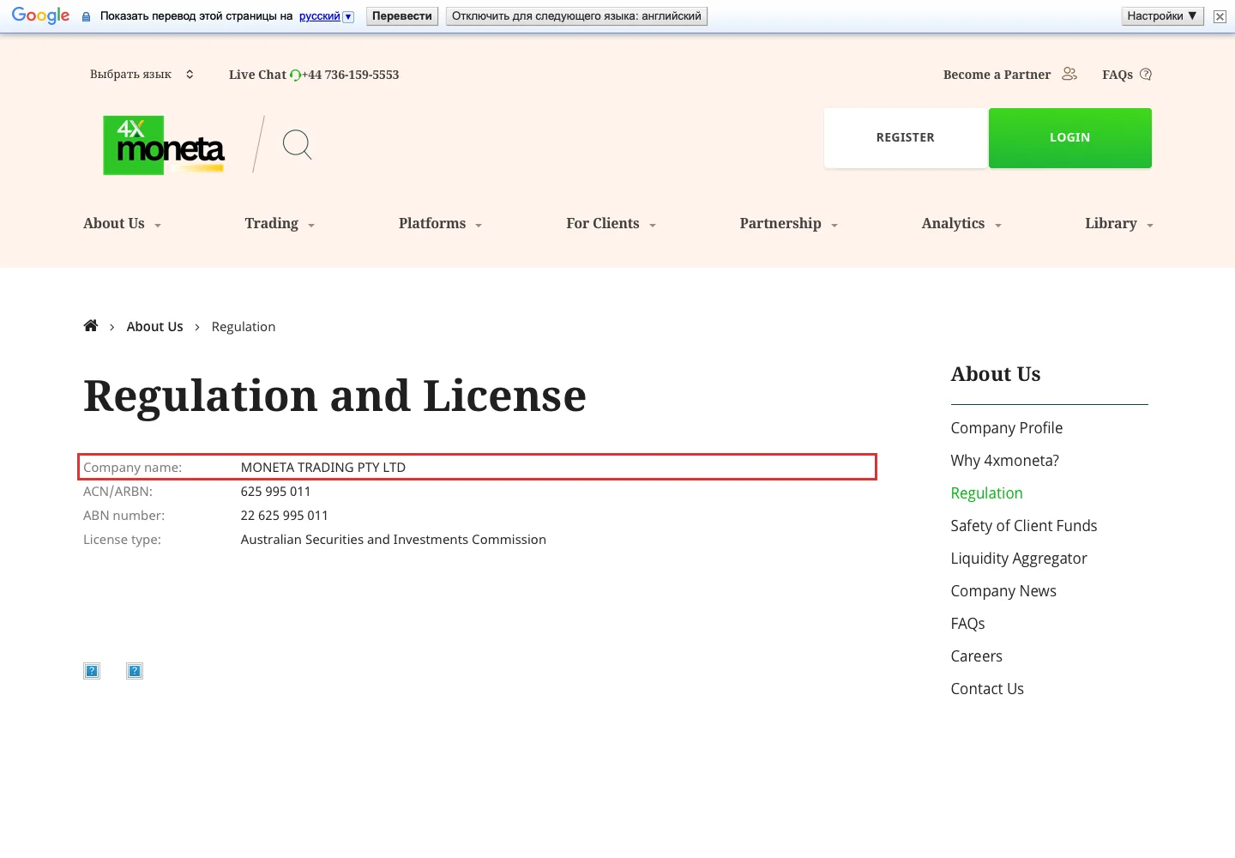Click the Regulation and License heading
The image size is (1235, 858).
click(334, 396)
